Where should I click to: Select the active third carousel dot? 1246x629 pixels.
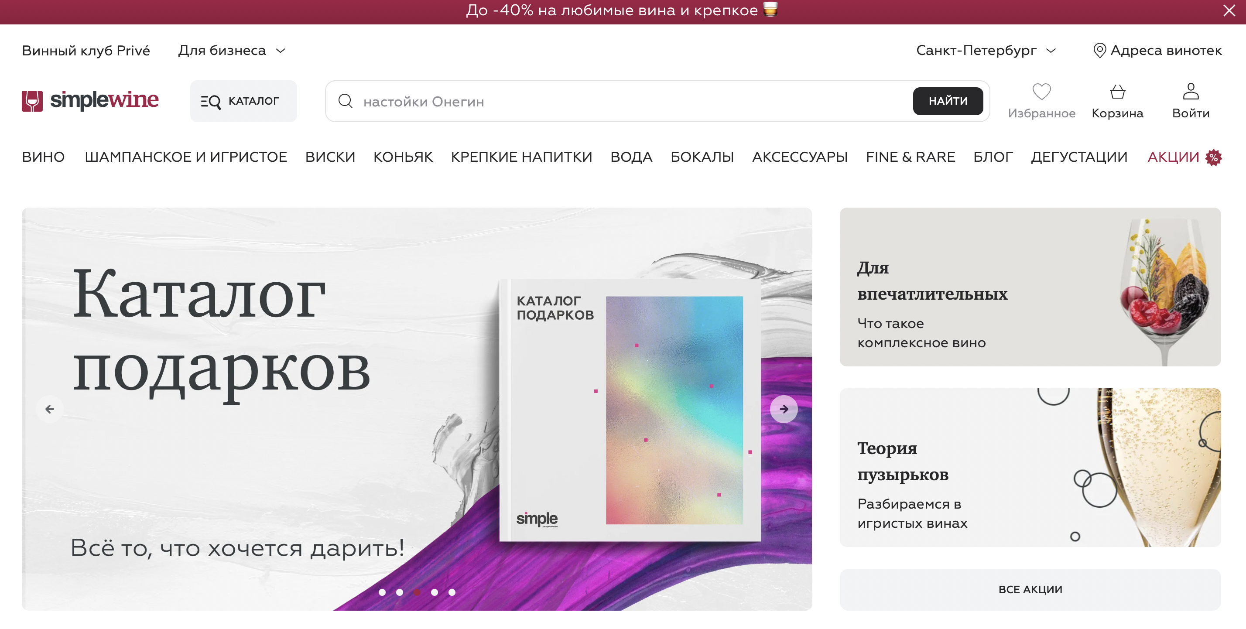(417, 592)
